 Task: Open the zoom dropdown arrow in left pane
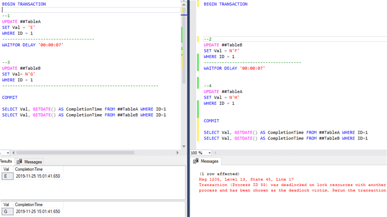[8, 153]
